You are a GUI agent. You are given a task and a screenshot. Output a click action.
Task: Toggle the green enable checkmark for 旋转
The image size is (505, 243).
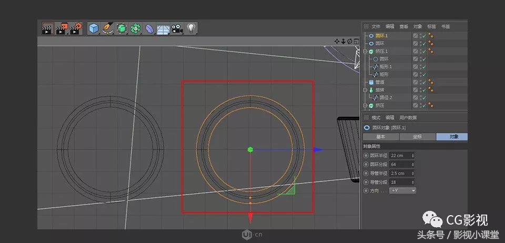pos(424,90)
